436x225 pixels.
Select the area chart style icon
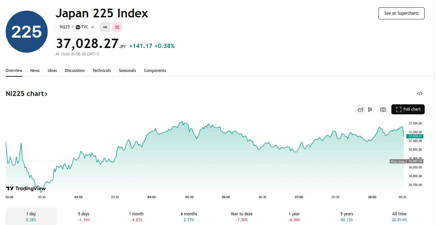pos(360,109)
